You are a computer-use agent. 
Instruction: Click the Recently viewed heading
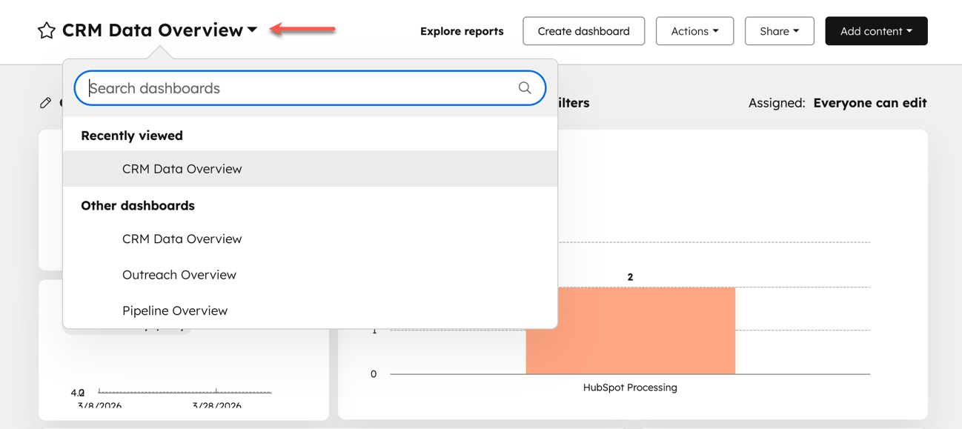[132, 136]
